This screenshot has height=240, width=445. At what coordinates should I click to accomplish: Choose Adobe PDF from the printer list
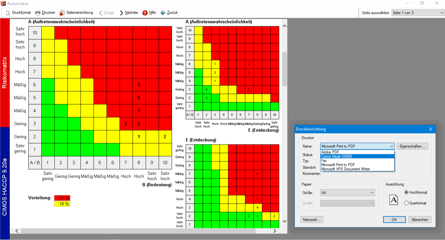click(357, 152)
